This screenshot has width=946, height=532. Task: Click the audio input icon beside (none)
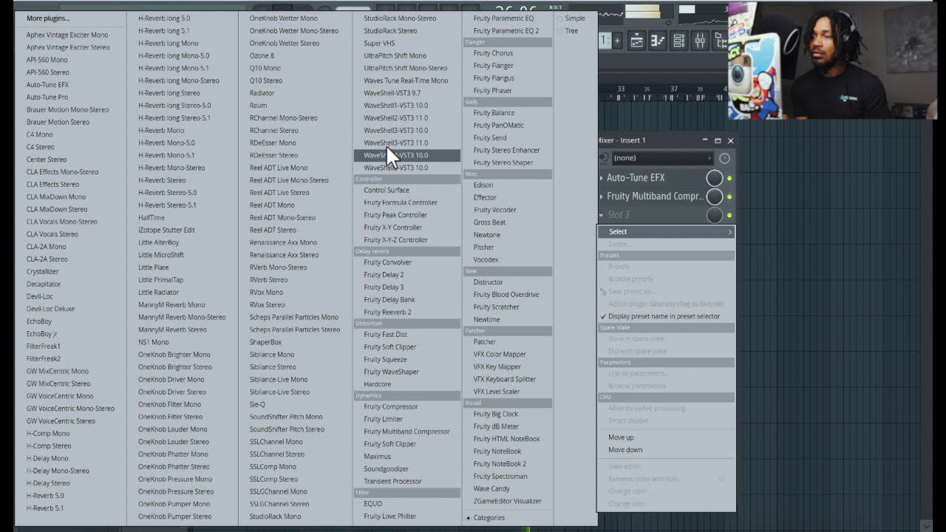(x=604, y=157)
